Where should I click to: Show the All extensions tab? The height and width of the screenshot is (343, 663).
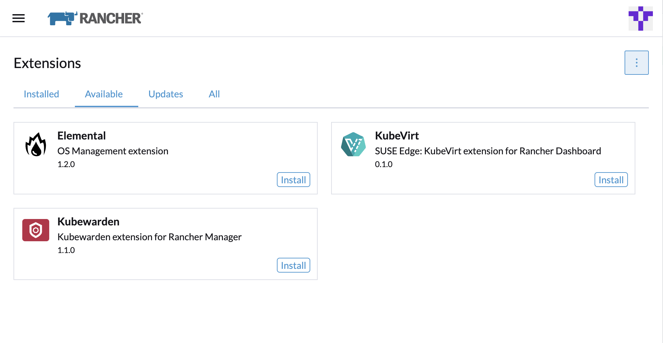click(214, 94)
